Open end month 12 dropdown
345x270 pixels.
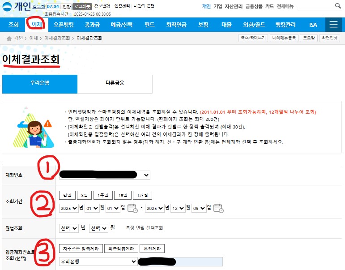pos(178,208)
